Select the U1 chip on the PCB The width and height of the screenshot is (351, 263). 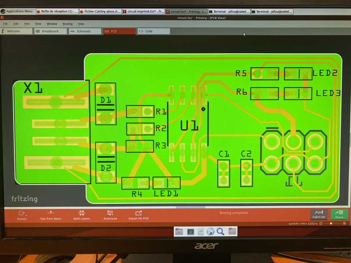pyautogui.click(x=189, y=125)
